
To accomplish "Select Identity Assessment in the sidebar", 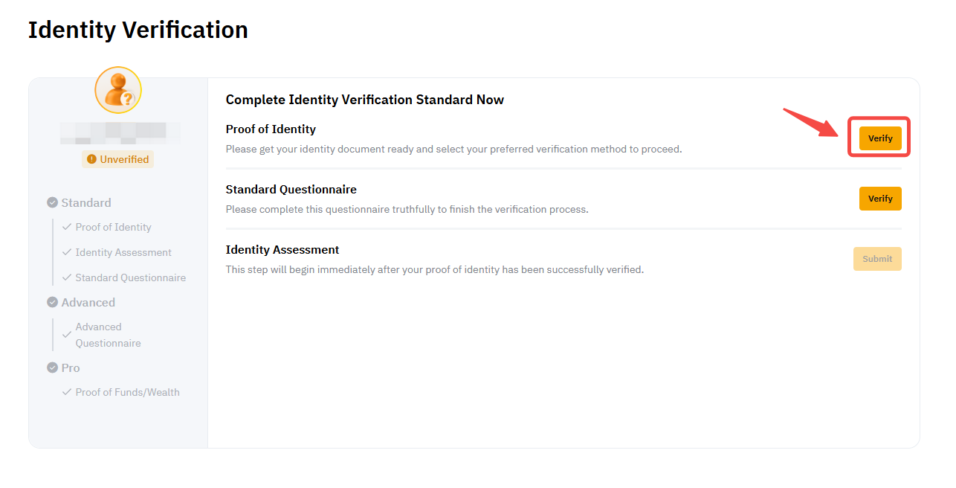I will point(123,252).
